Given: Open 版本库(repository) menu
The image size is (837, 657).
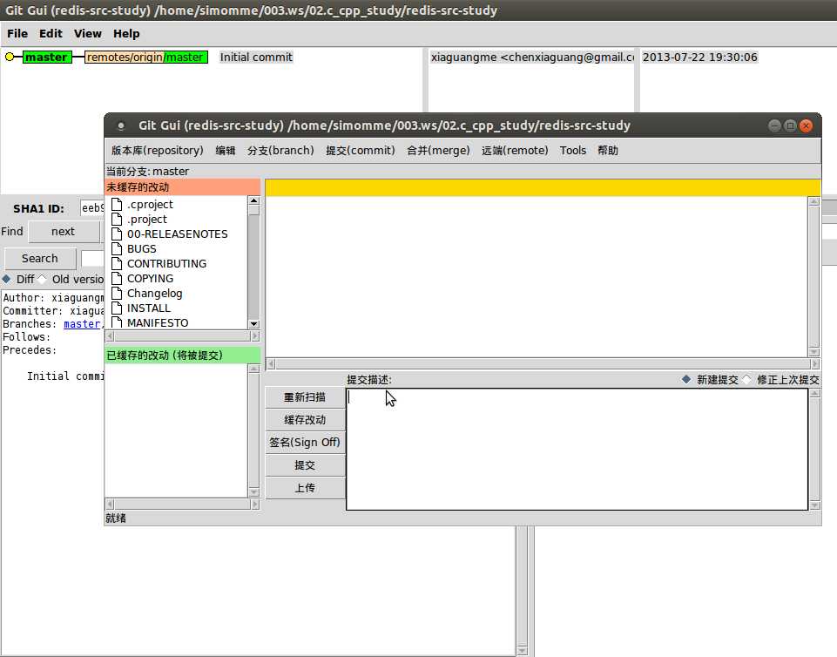Looking at the screenshot, I should pyautogui.click(x=157, y=151).
